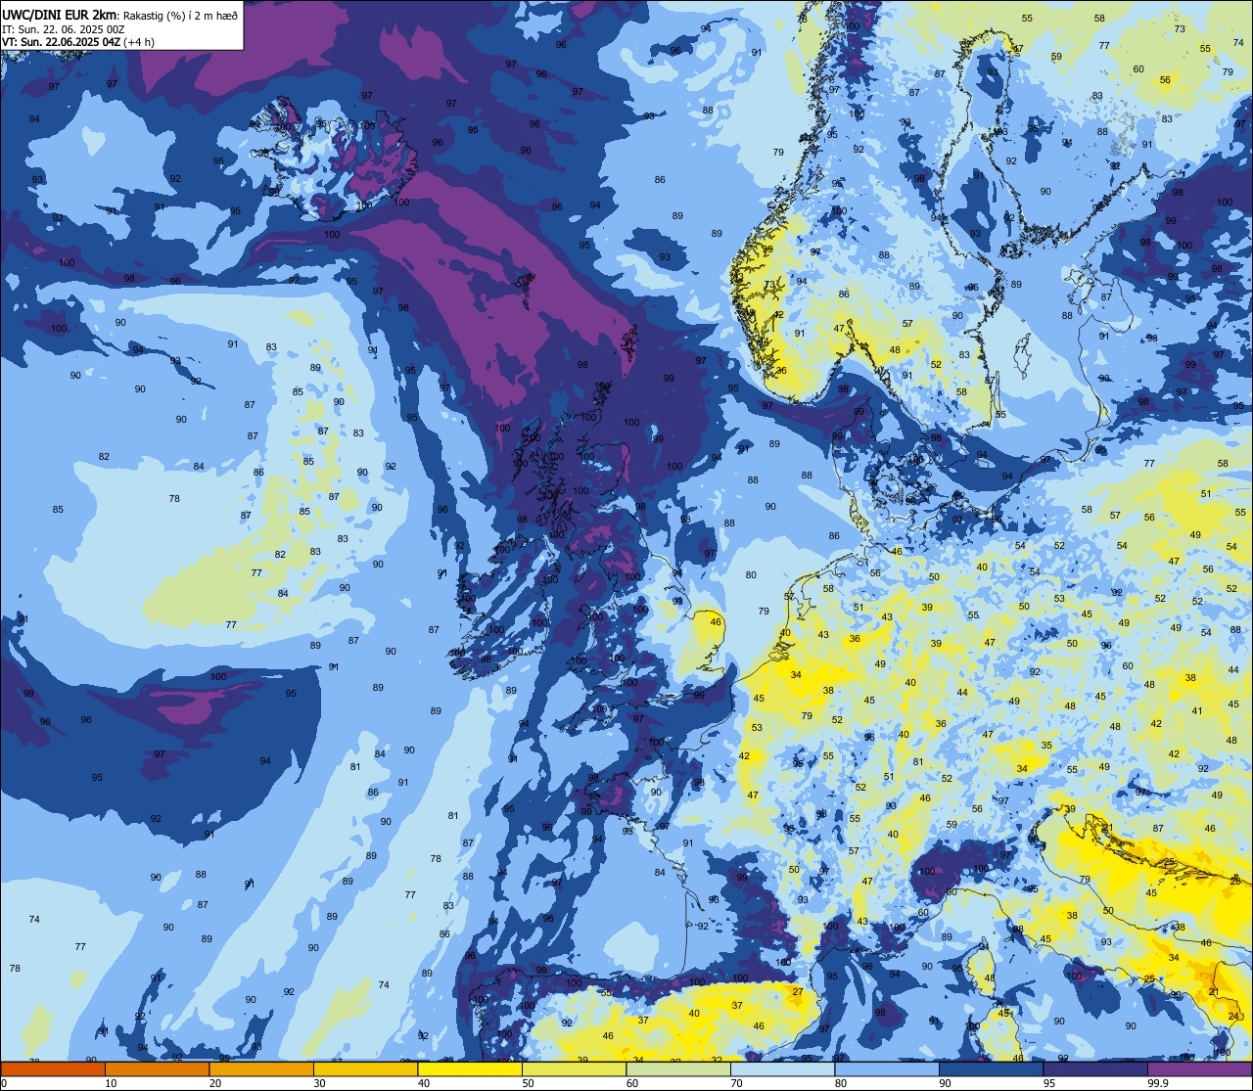Click the '46' humidity value over eastern England
This screenshot has height=1091, width=1253.
pyautogui.click(x=716, y=621)
